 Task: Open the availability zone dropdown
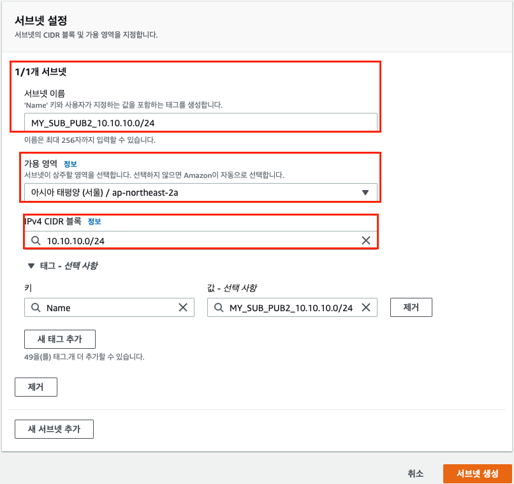click(x=201, y=193)
